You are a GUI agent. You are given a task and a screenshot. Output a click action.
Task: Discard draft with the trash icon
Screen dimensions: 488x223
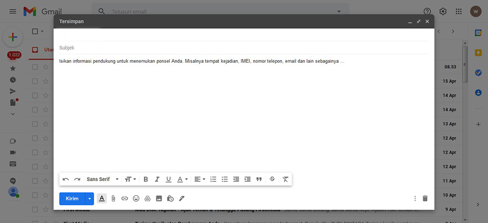click(425, 199)
